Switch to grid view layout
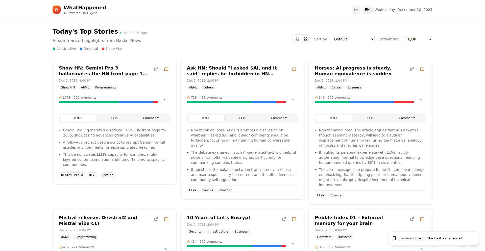The height and width of the screenshot is (251, 485). coord(305,39)
